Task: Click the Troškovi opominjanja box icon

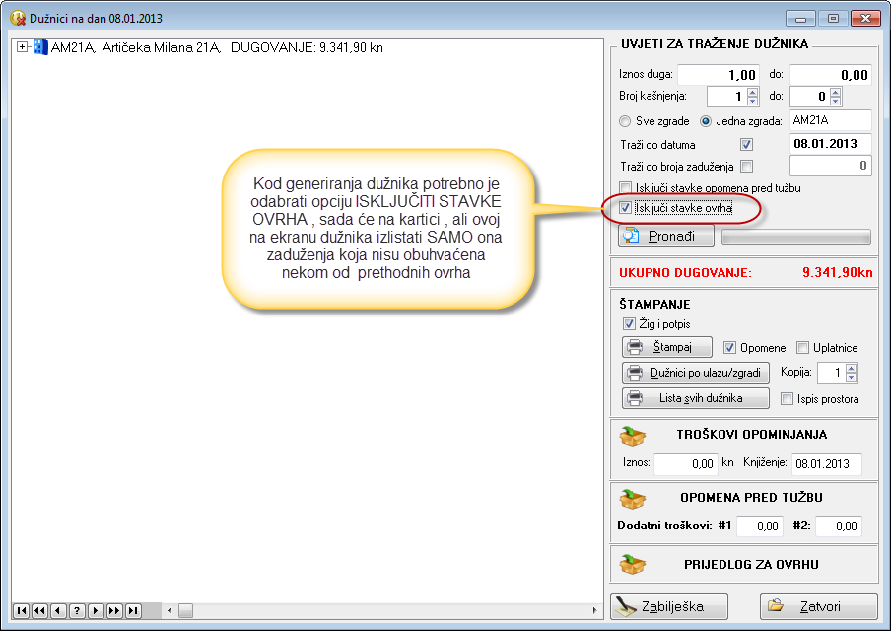Action: (633, 436)
